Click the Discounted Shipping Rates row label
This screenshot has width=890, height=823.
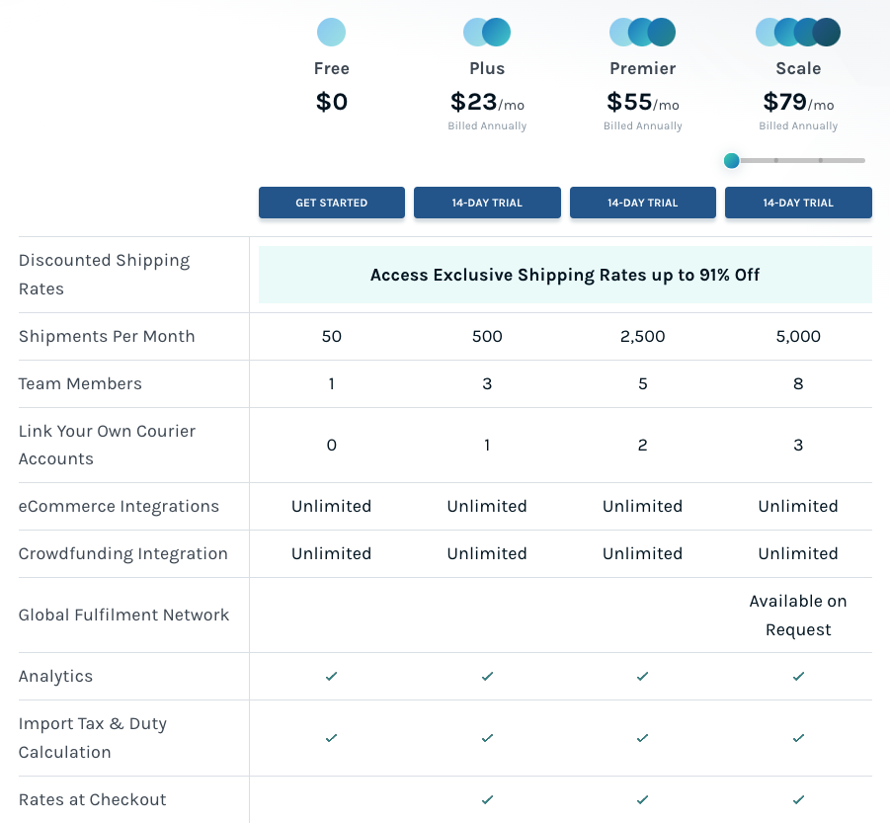pos(104,275)
